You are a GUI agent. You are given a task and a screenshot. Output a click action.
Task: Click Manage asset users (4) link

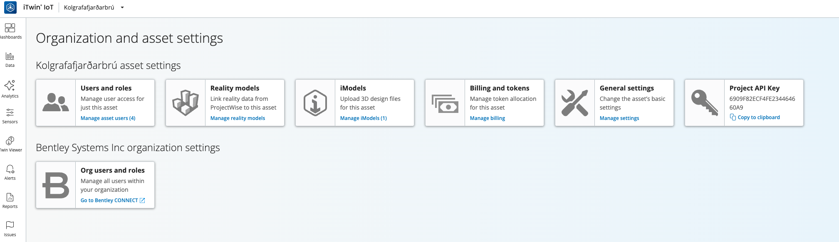click(x=108, y=118)
